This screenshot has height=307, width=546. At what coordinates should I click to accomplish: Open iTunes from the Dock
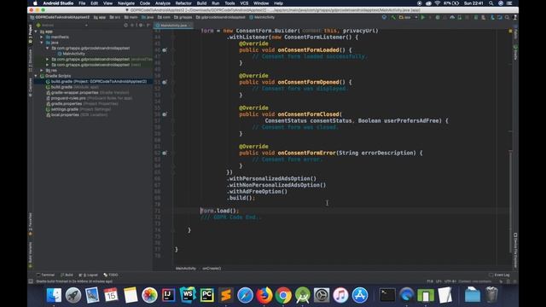point(340,295)
